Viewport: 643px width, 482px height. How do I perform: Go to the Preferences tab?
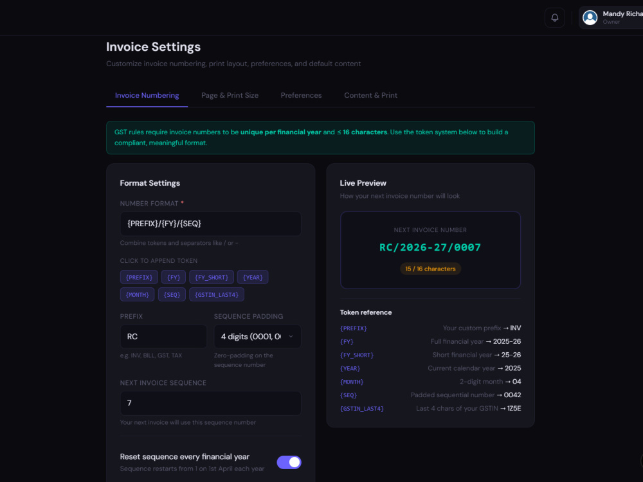(301, 96)
